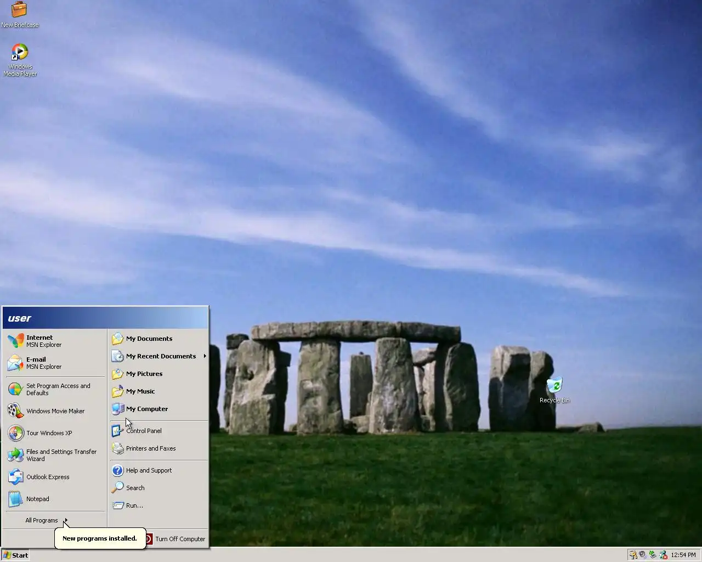This screenshot has width=702, height=562.
Task: Open My Computer
Action: point(158,409)
